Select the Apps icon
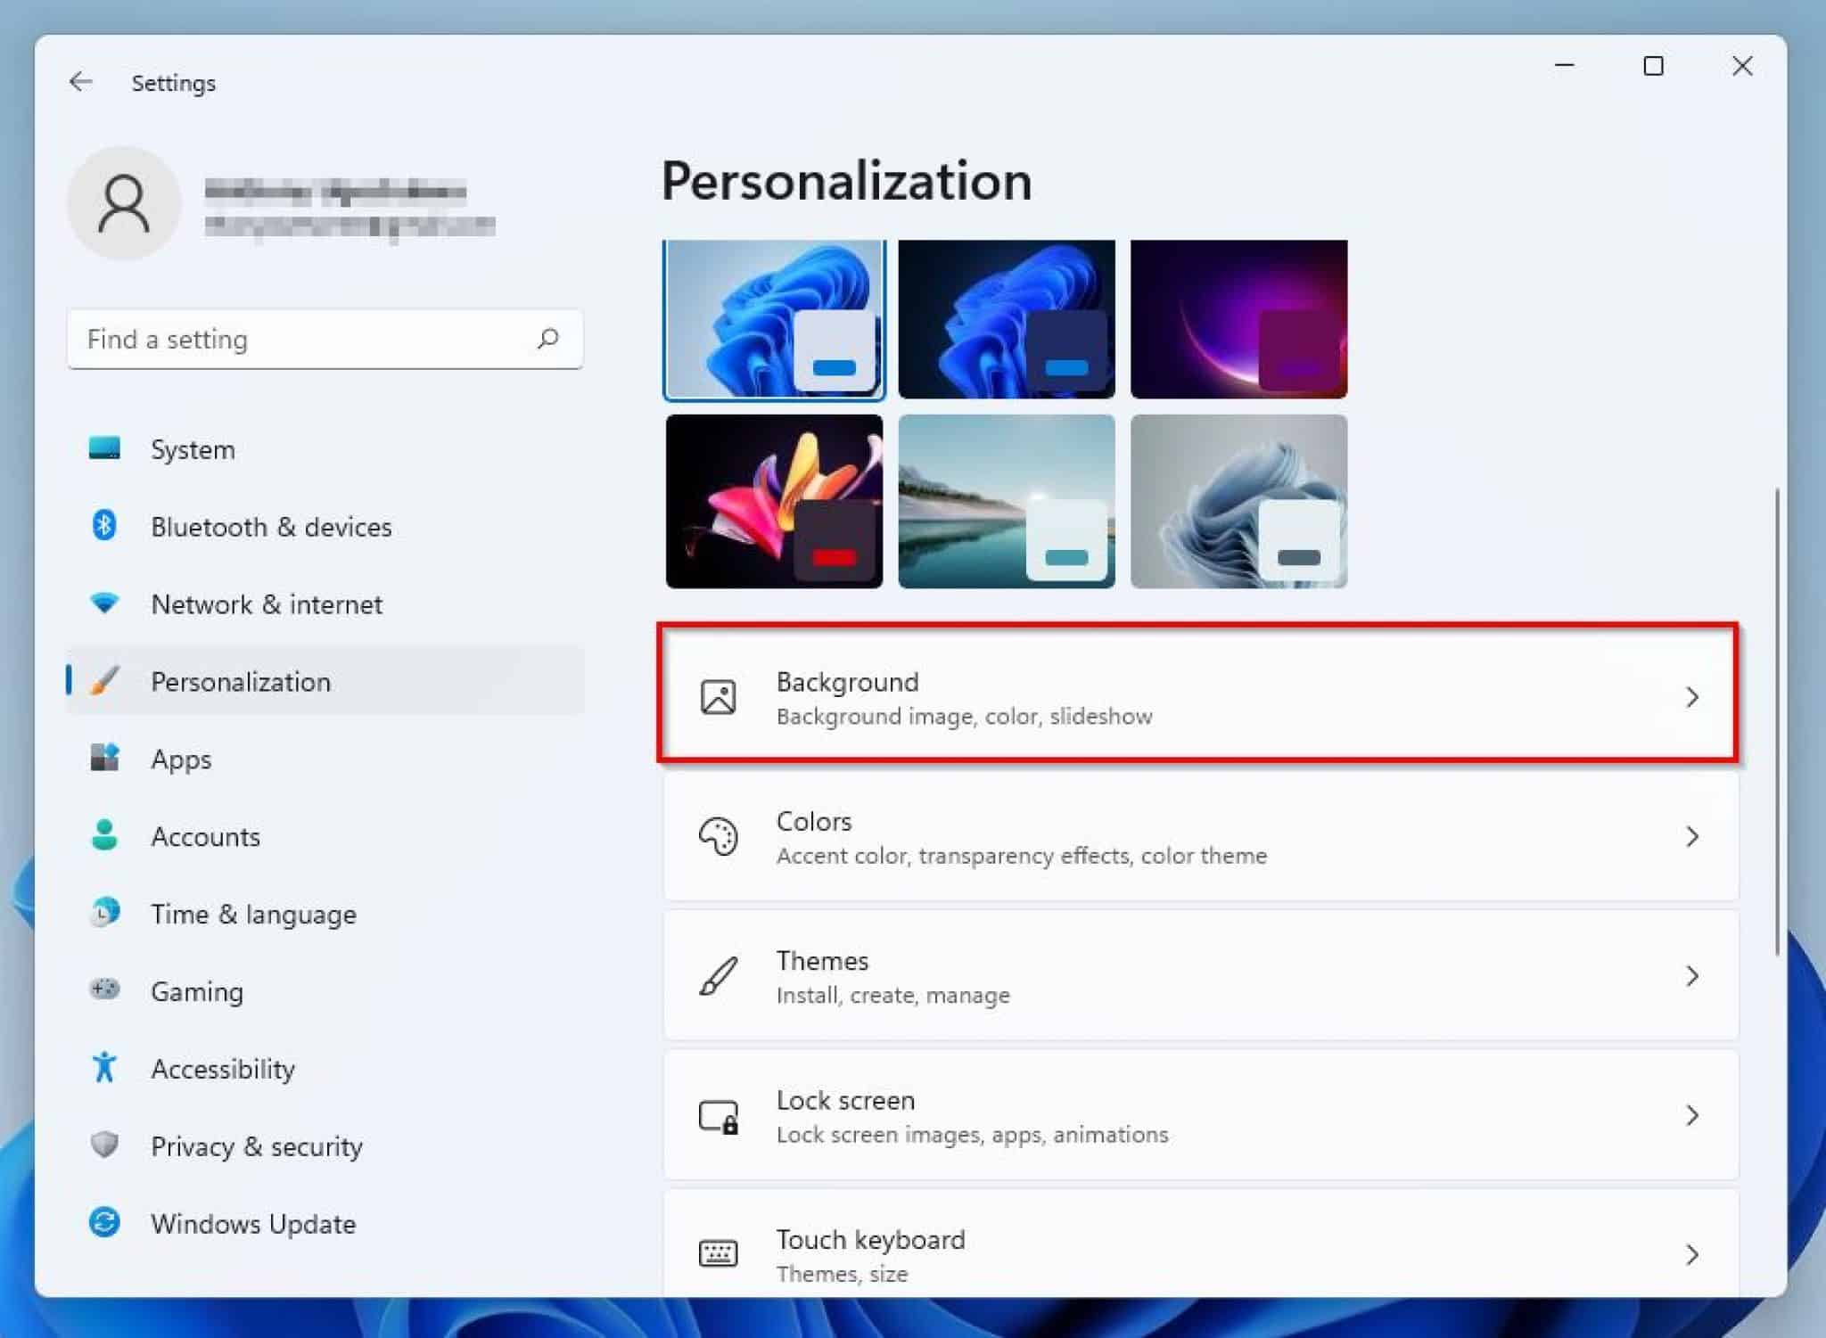The width and height of the screenshot is (1826, 1338). point(104,759)
